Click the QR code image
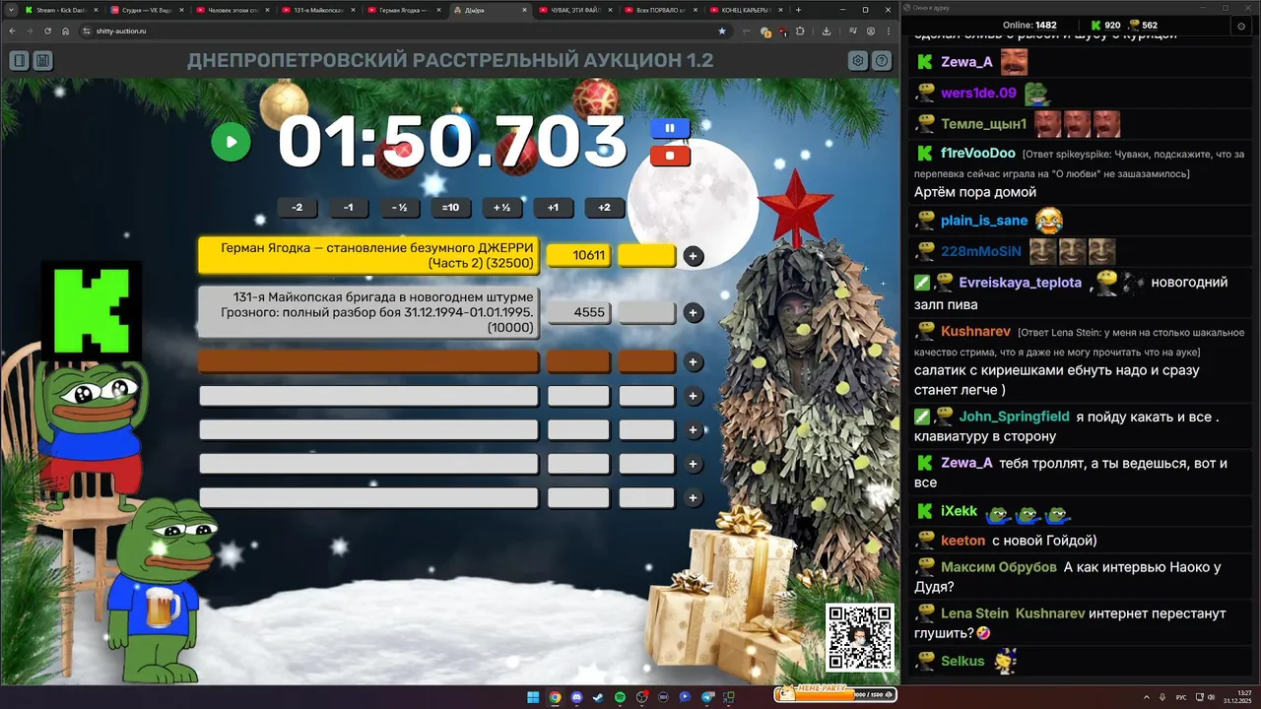 tap(860, 637)
